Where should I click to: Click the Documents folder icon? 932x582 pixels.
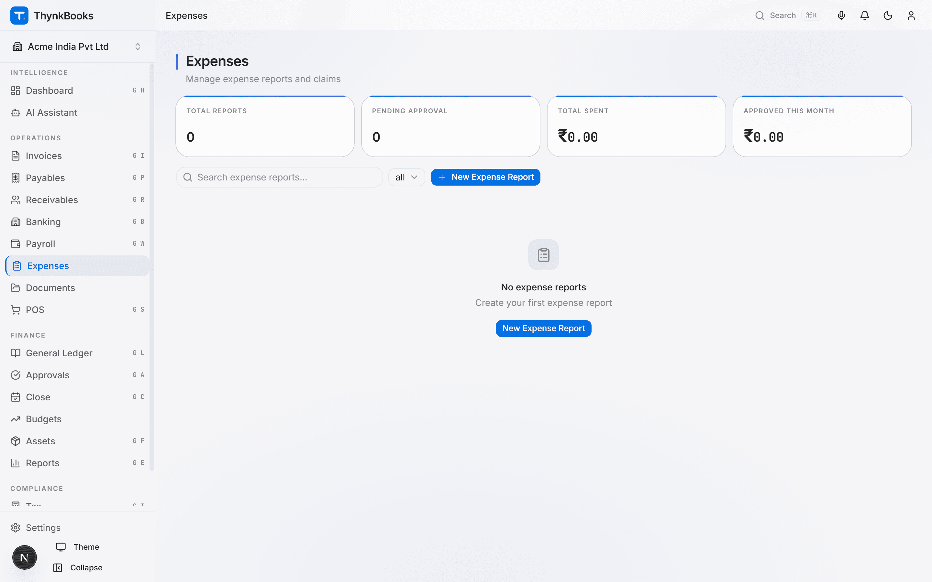pyautogui.click(x=16, y=287)
